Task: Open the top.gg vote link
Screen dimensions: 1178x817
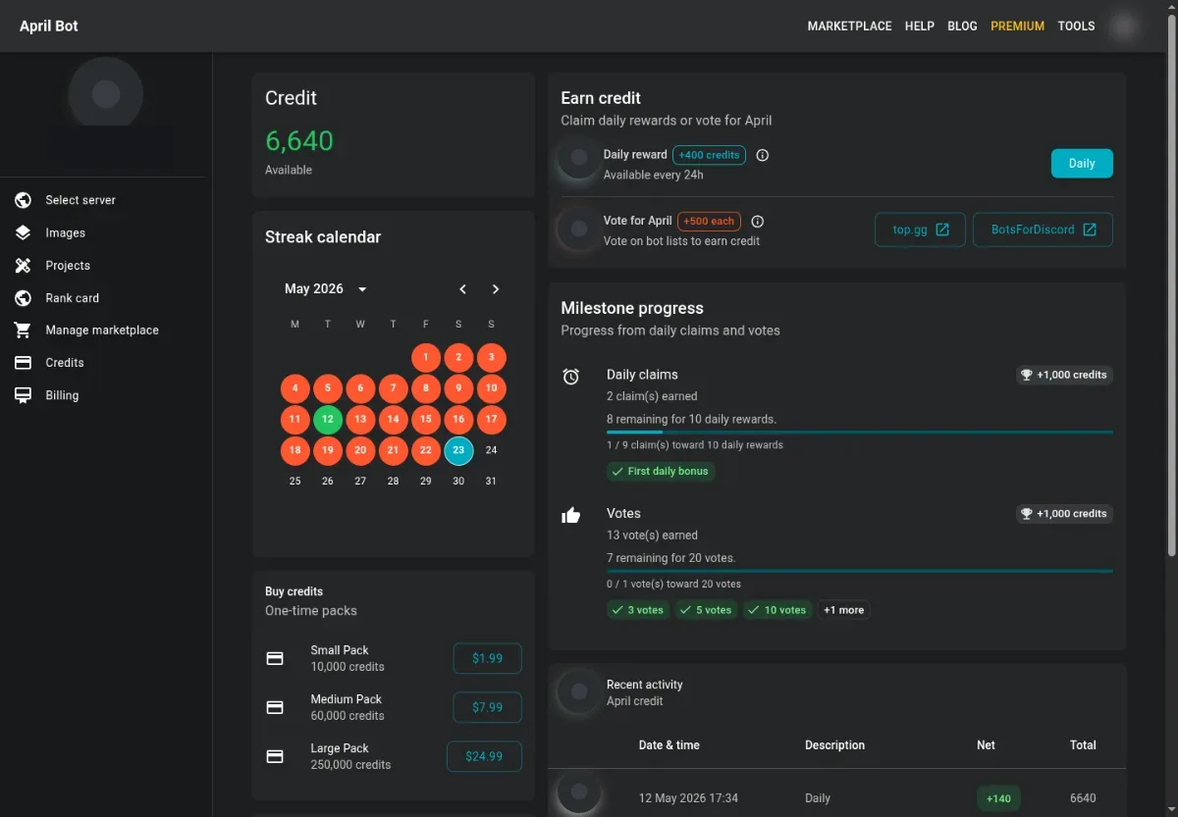Action: (921, 230)
